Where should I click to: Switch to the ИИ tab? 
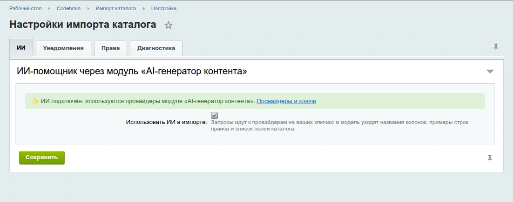click(x=21, y=48)
